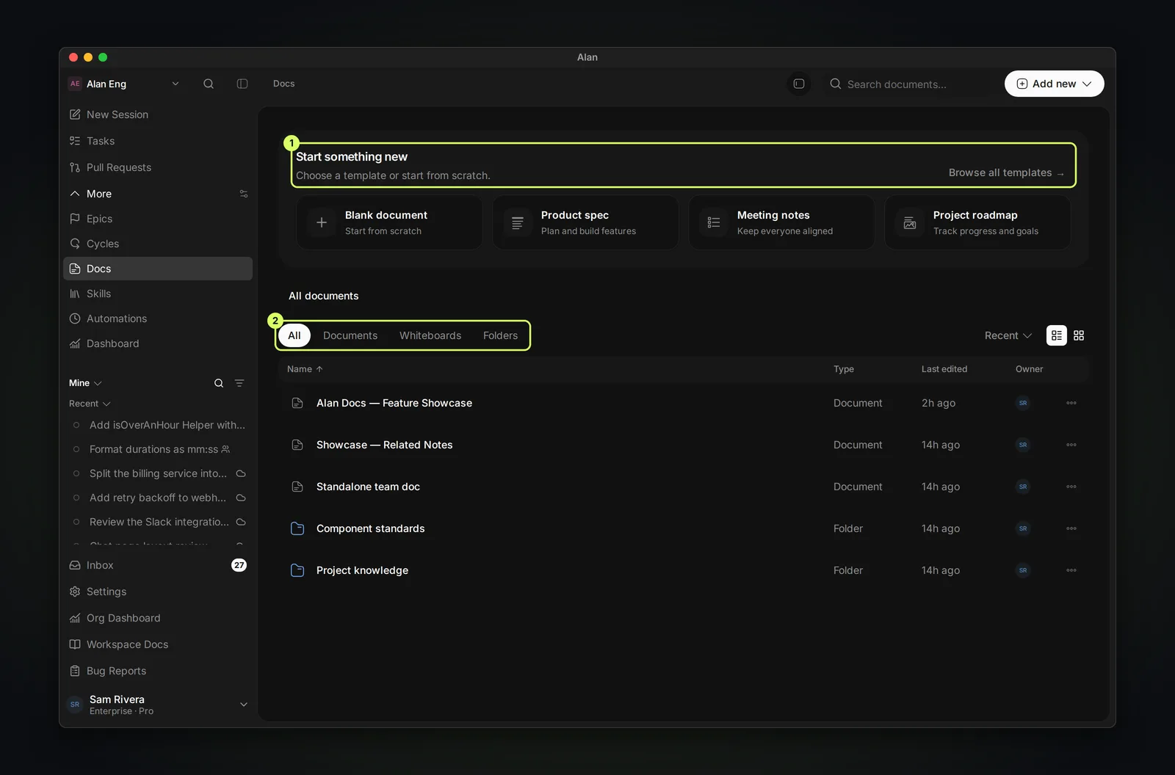Open more options for Alan Docs — Feature Showcase
Image resolution: width=1175 pixels, height=775 pixels.
(1071, 403)
